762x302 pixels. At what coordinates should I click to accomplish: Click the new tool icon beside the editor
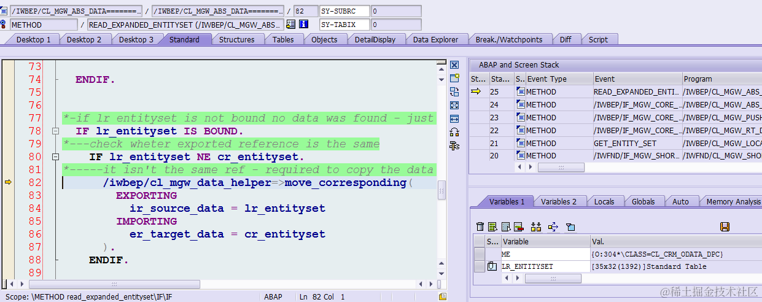point(454,78)
